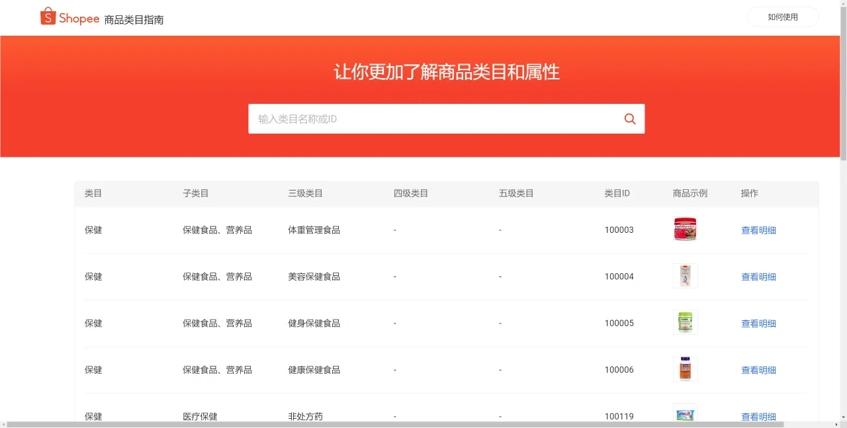Click the 商品类目指南 header text

132,20
